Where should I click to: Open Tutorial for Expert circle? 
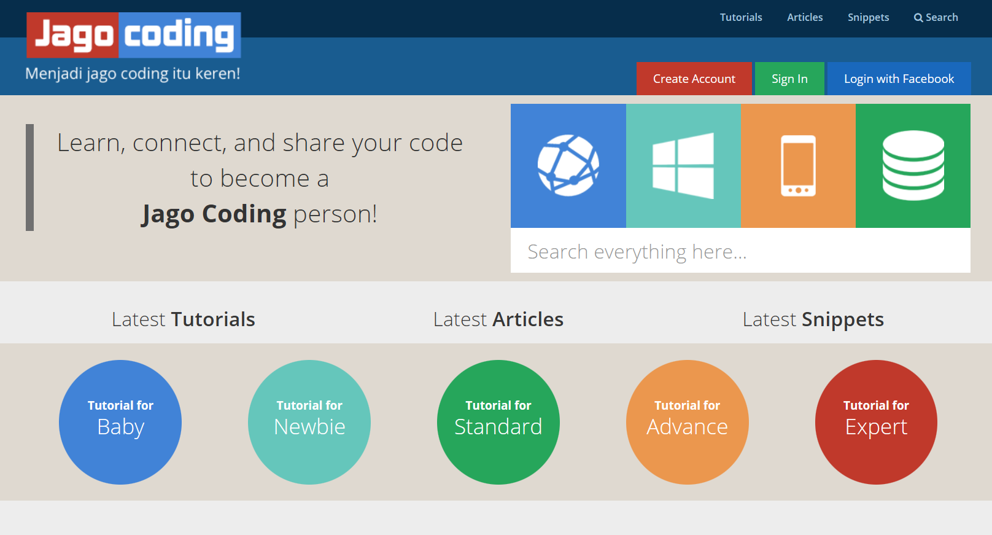coord(876,422)
